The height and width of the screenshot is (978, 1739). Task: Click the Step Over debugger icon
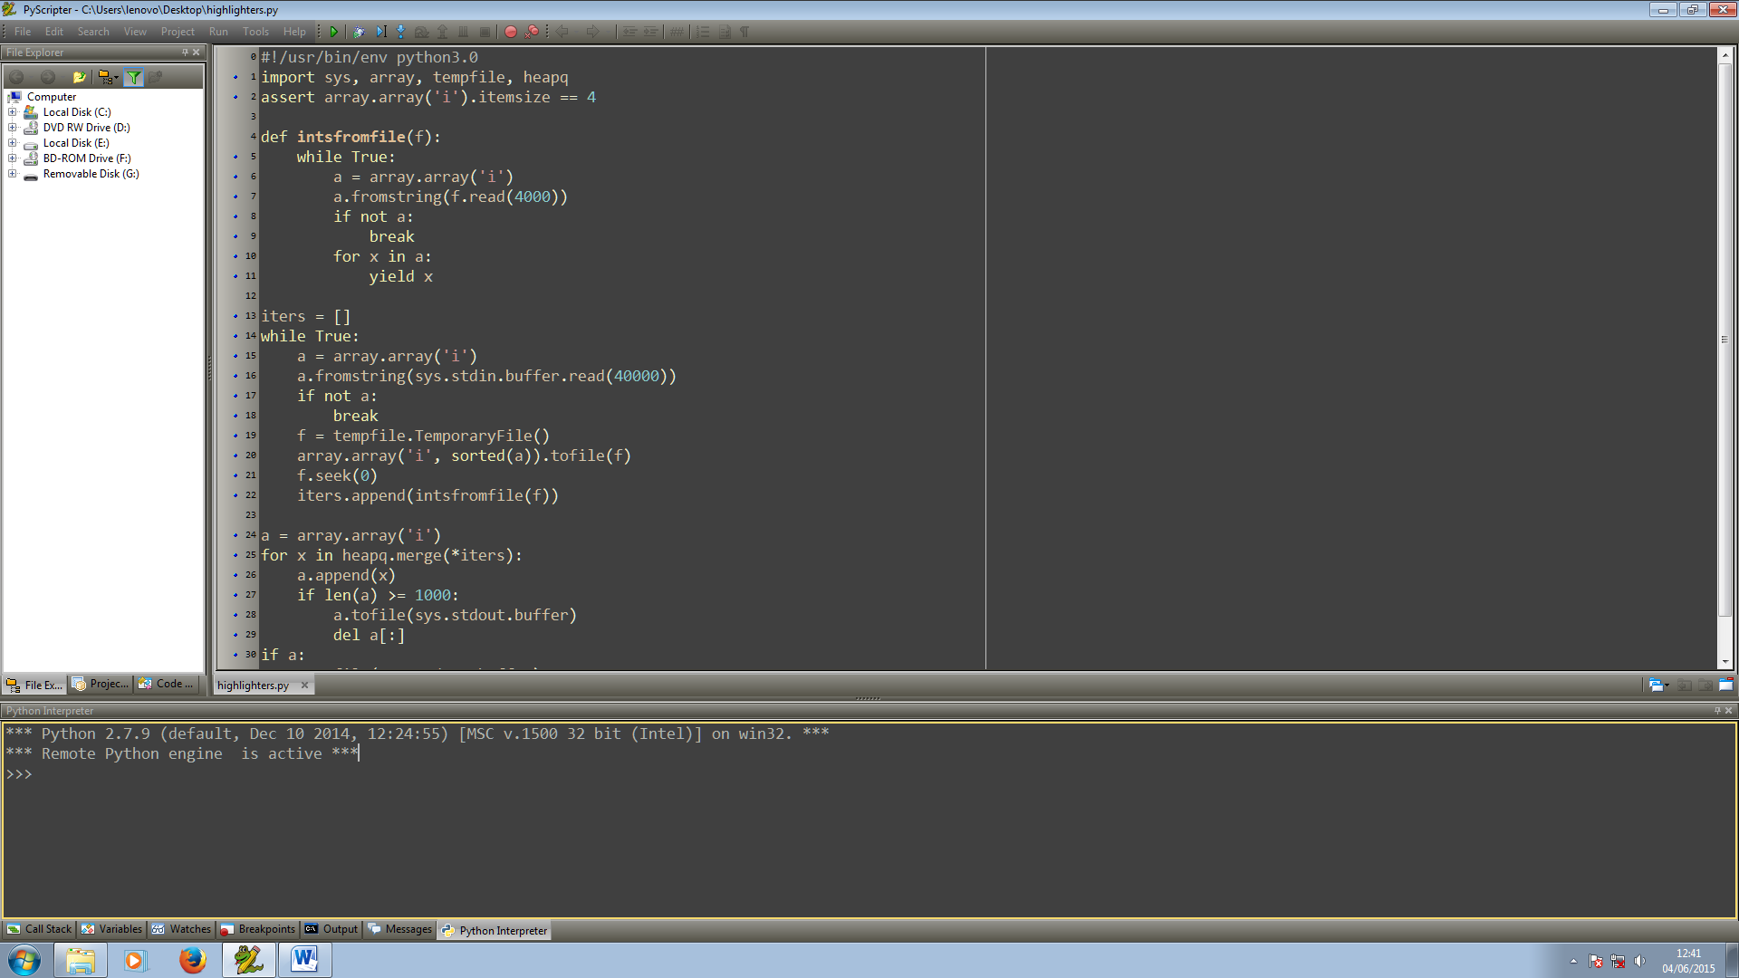[x=421, y=32]
